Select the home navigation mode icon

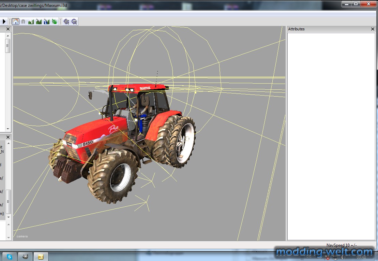tap(15, 22)
